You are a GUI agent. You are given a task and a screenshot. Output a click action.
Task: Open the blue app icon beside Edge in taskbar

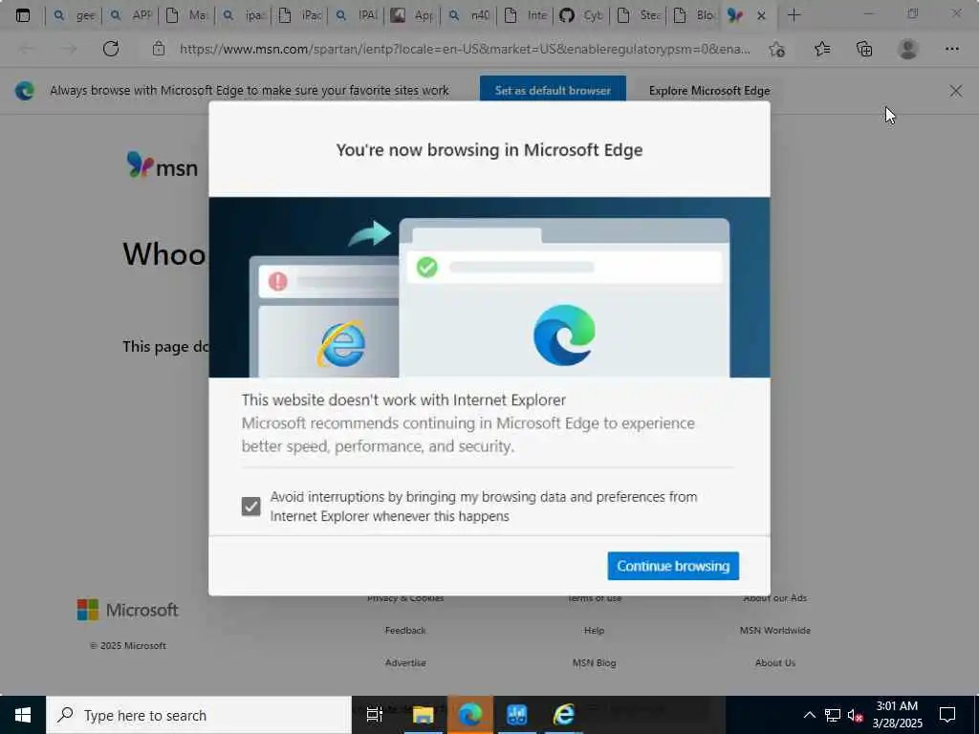(516, 715)
